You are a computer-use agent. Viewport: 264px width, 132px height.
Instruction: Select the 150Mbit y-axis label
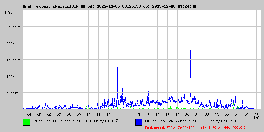coord(14,60)
